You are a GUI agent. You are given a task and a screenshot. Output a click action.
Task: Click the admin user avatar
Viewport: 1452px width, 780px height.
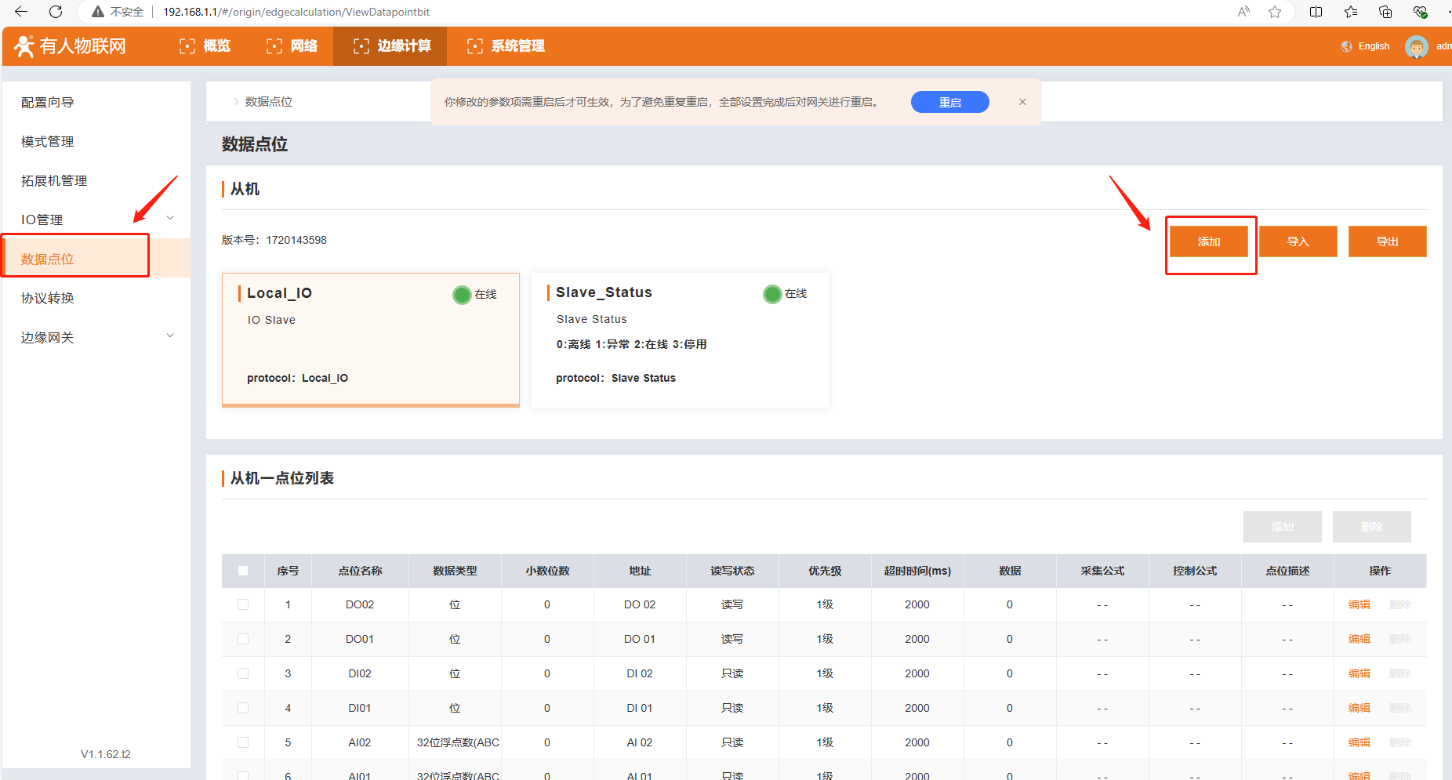tap(1416, 47)
